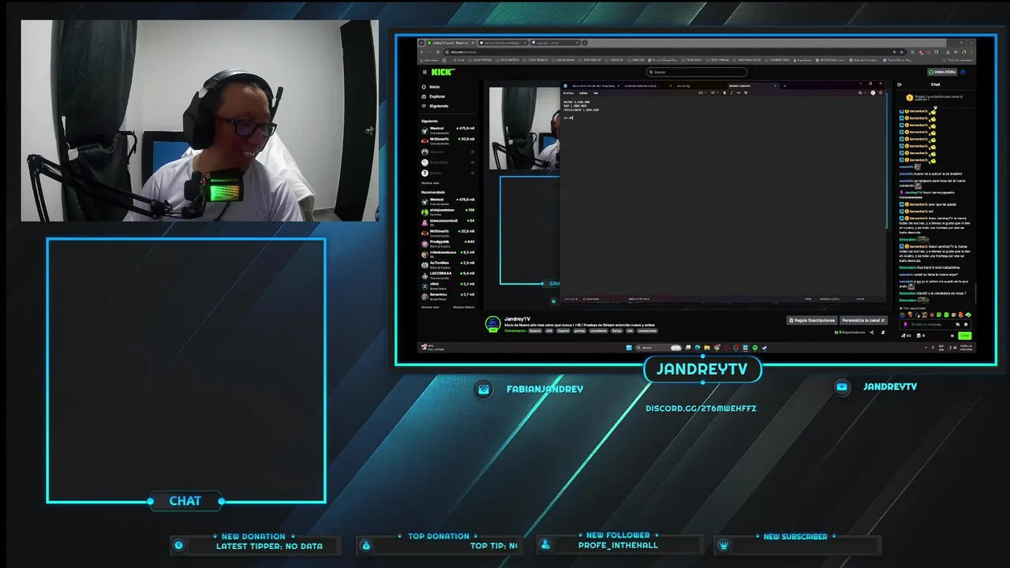
Task: Click the Buscar search field on Kick
Action: pos(696,72)
